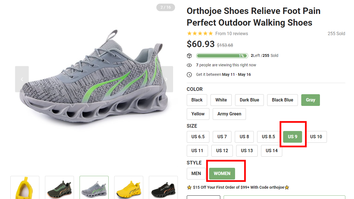Choose size US 6.5
The width and height of the screenshot is (354, 199).
point(198,137)
